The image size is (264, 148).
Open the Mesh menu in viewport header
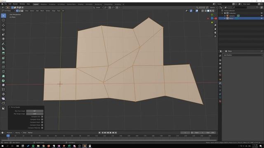click(42, 11)
